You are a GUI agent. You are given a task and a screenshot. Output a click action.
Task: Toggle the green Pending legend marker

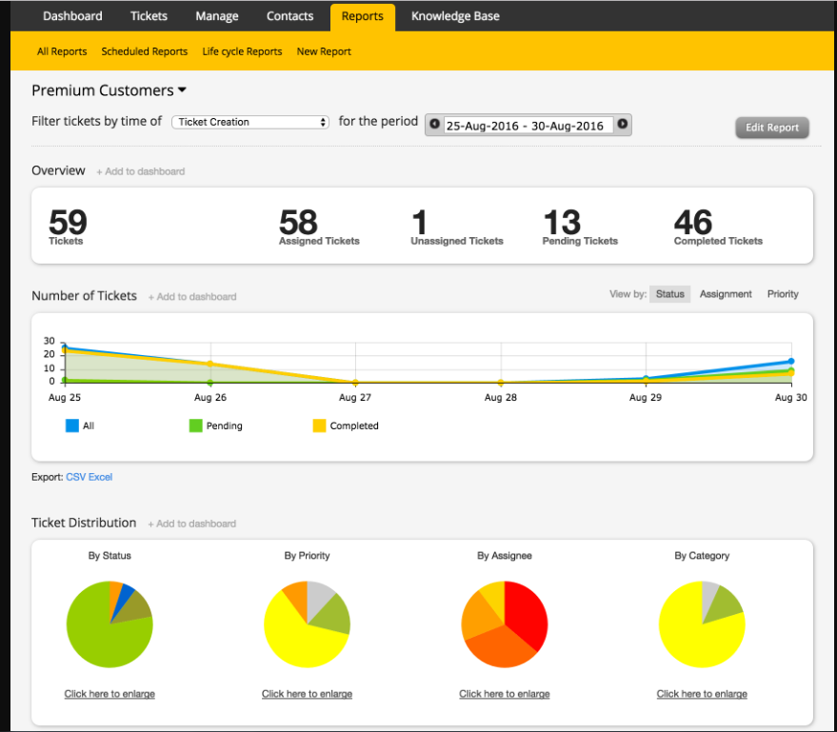pyautogui.click(x=196, y=425)
